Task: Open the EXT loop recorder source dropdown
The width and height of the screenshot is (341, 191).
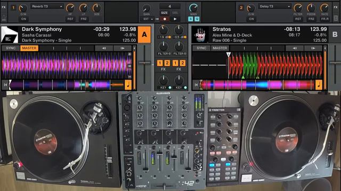Action: tap(148, 19)
